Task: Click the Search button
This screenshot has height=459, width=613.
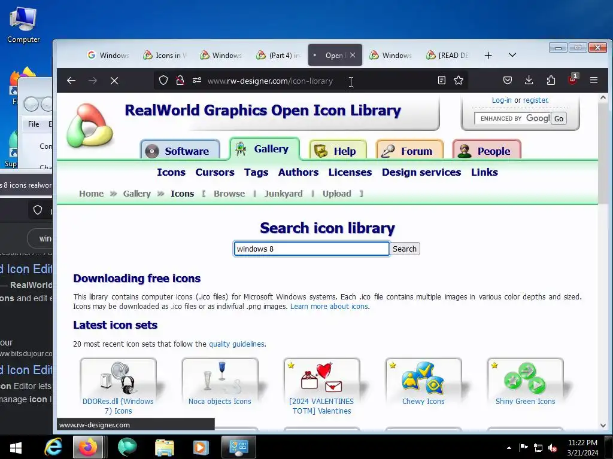Action: click(x=404, y=249)
